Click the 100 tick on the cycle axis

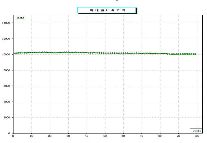[x=197, y=136]
